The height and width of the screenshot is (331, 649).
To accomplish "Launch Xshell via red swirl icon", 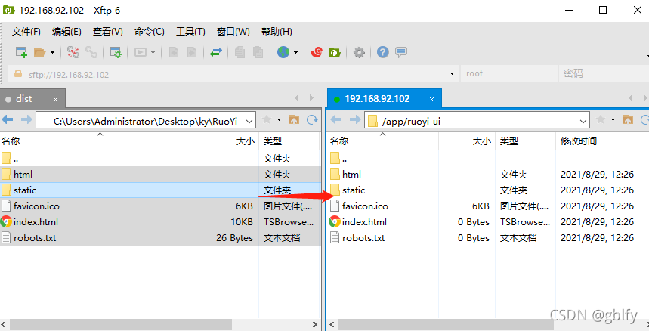I will click(x=317, y=52).
